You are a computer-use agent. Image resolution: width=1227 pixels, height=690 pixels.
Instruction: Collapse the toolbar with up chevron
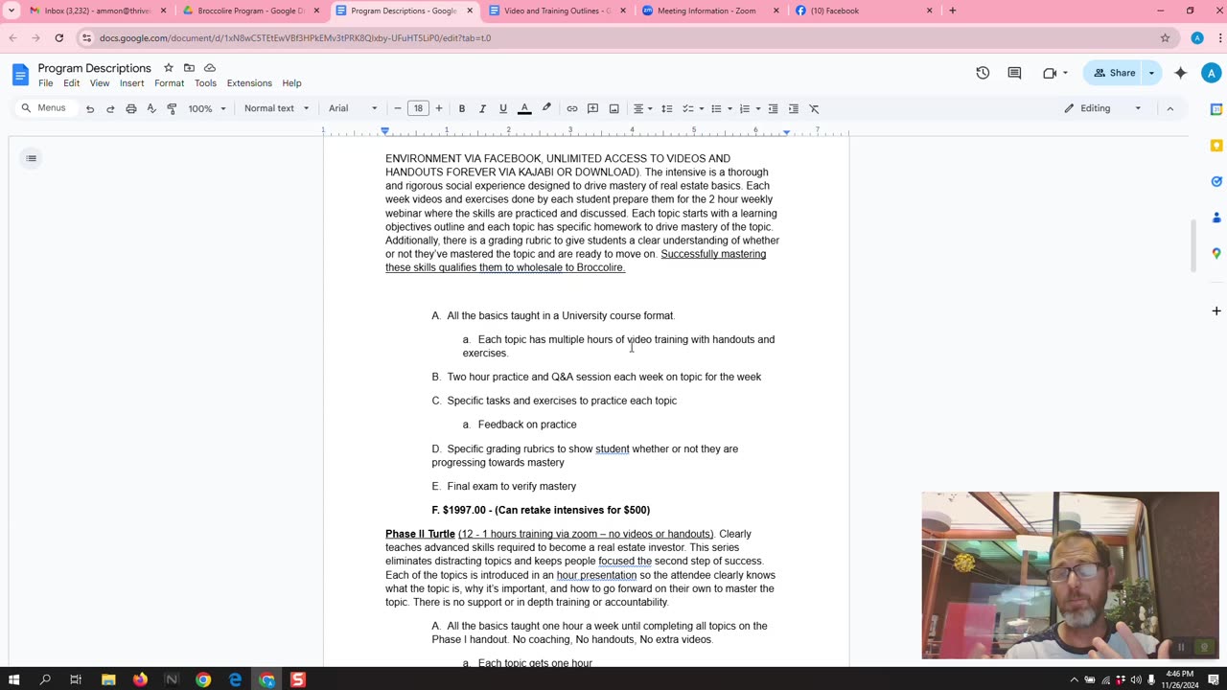pos(1169,108)
